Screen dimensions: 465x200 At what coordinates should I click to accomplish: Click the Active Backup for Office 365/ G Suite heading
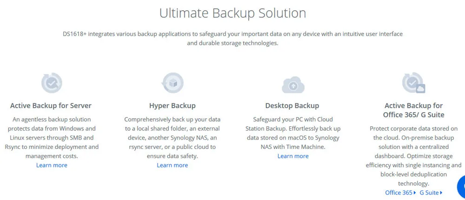[414, 110]
